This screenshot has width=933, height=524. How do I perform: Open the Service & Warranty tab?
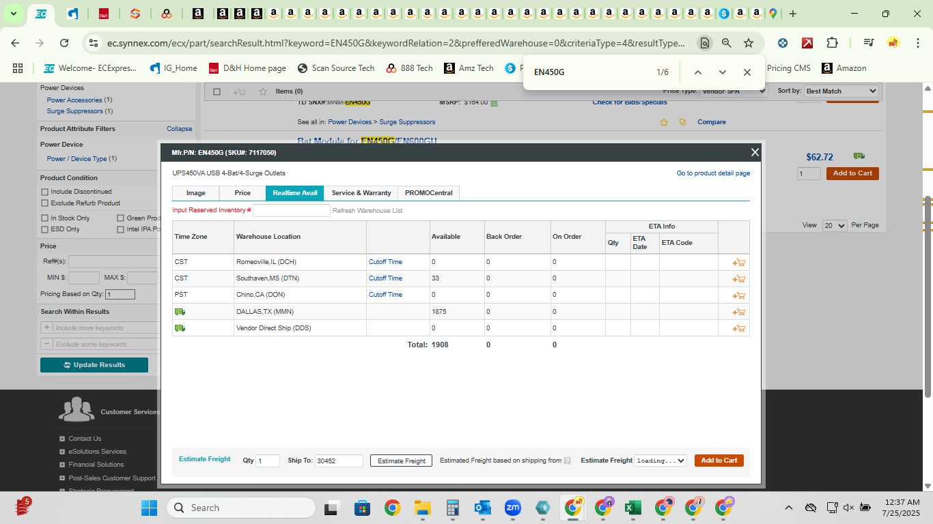coord(361,193)
